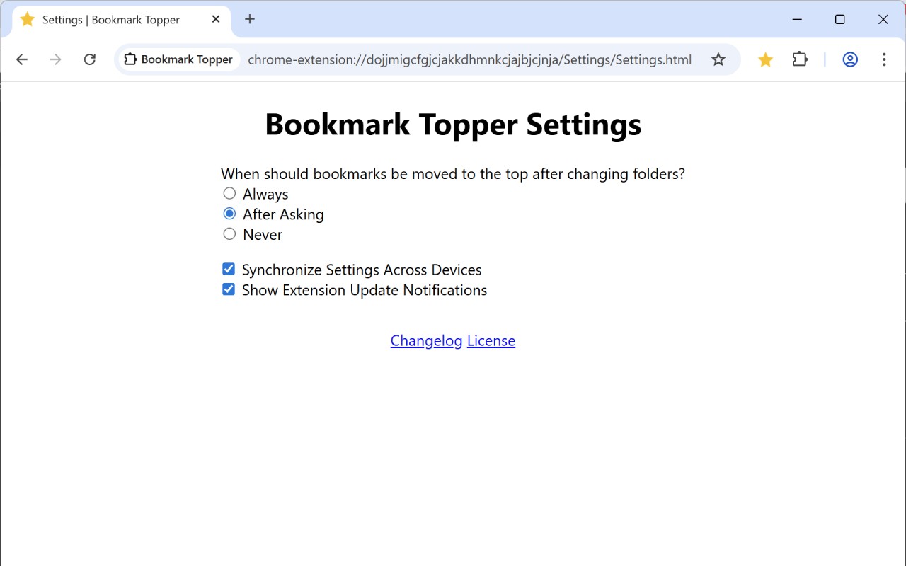906x566 pixels.
Task: Click the browser forward arrow
Action: [x=55, y=59]
